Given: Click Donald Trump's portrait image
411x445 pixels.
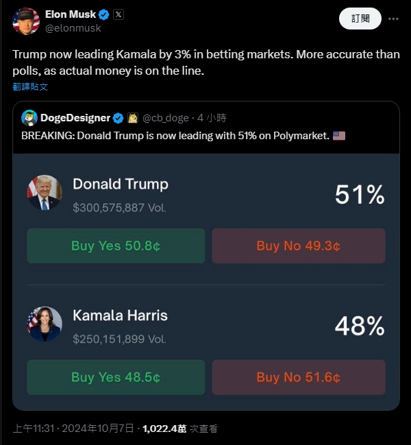Looking at the screenshot, I should pos(45,193).
